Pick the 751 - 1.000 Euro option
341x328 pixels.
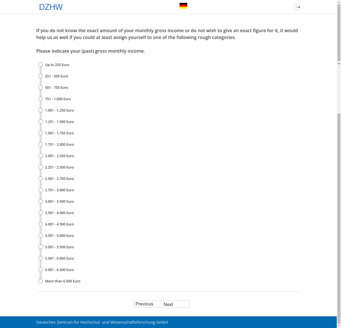(x=41, y=99)
